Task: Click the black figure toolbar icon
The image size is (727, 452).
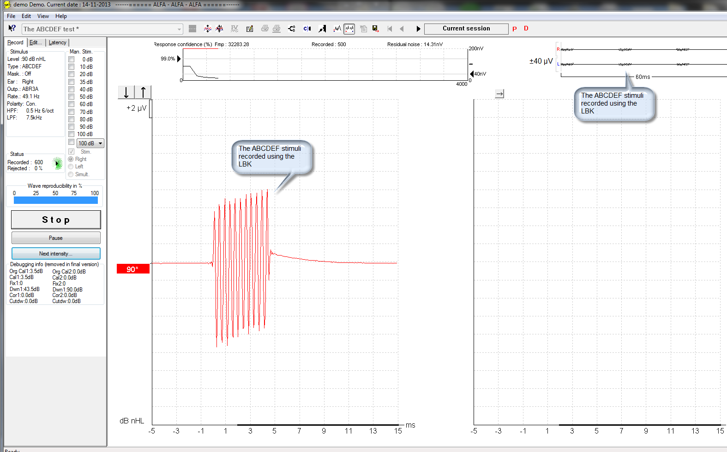Action: [x=322, y=29]
